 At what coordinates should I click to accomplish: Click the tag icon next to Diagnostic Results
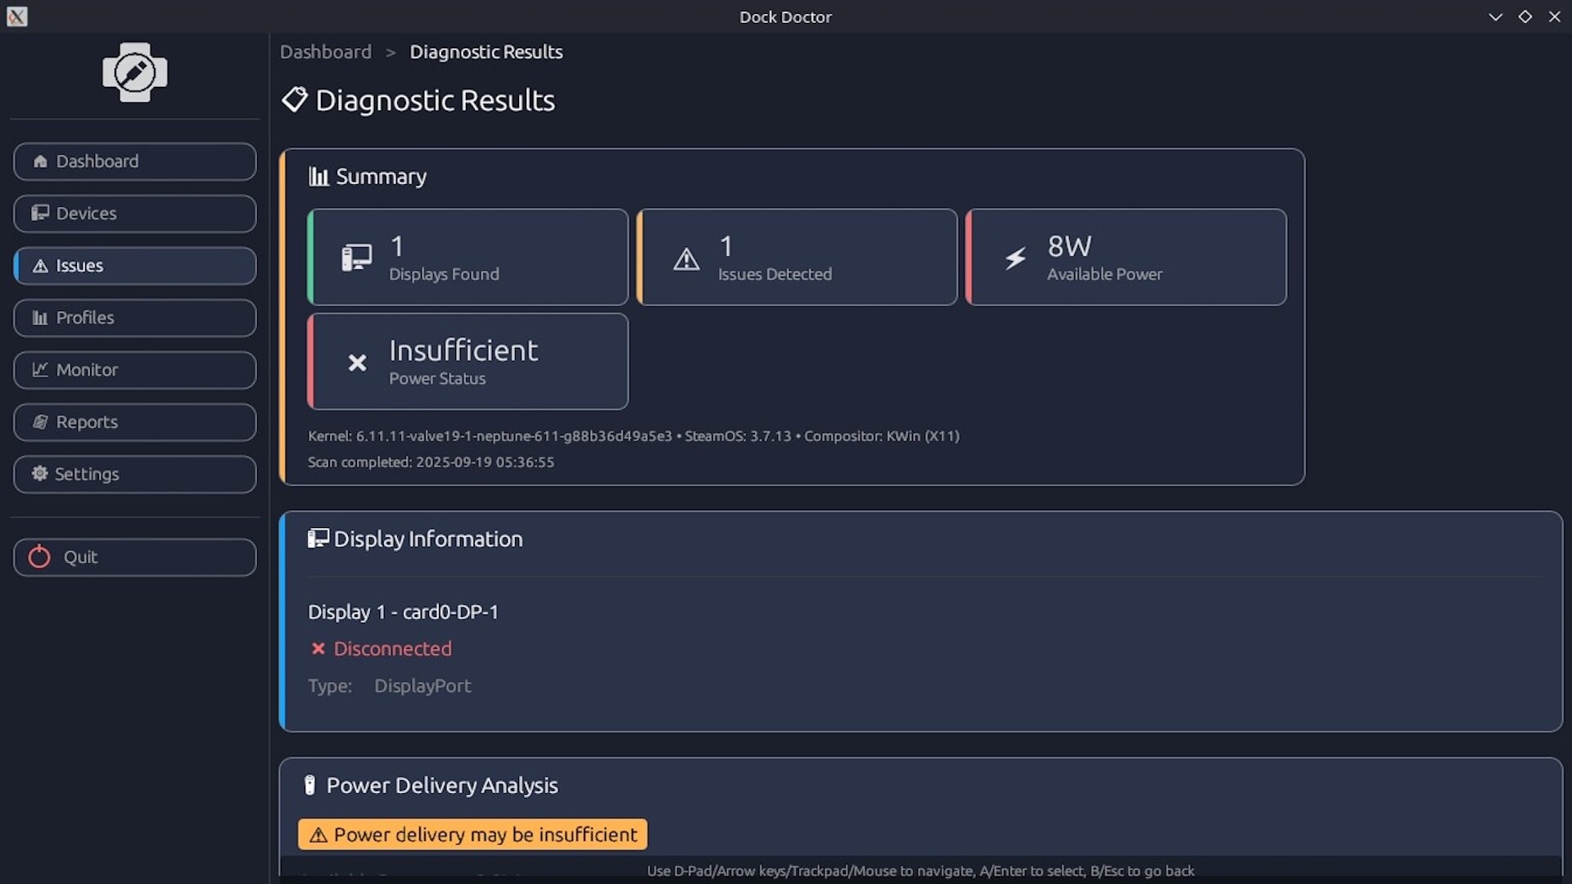294,100
